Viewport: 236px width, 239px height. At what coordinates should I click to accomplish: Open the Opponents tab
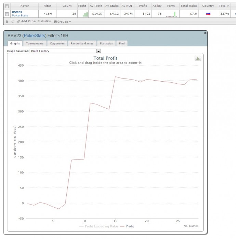(x=57, y=43)
